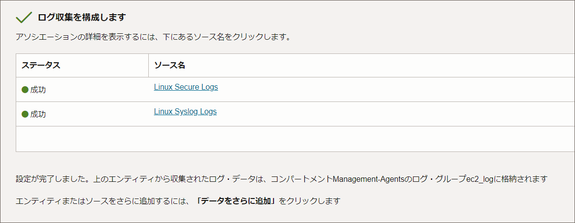
Task: Click empty source name cell in last table row
Action: [x=361, y=139]
